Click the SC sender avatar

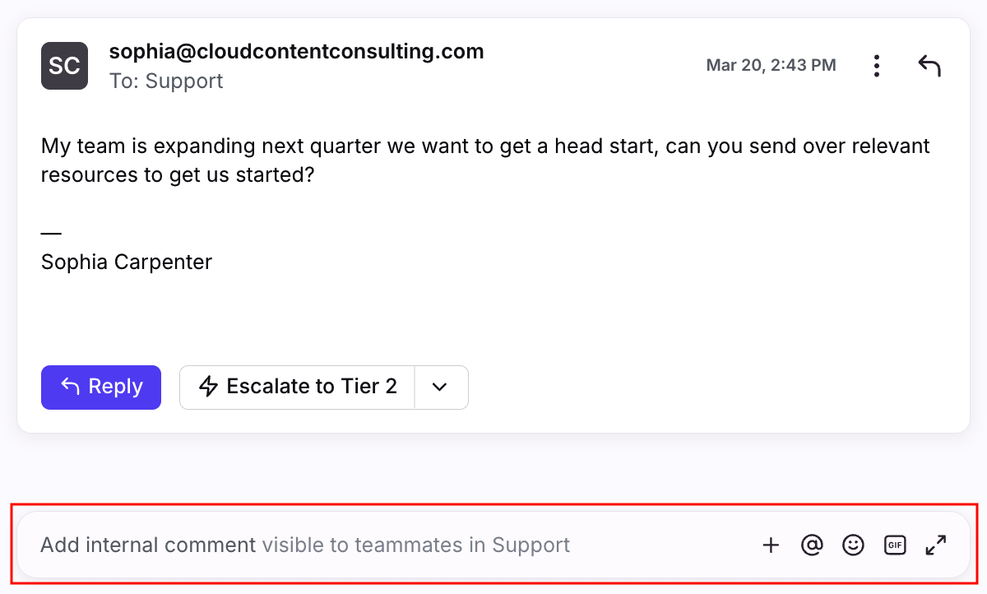point(64,66)
